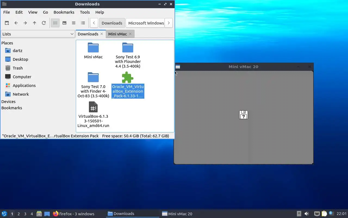
Task: Go forward to the next folder
Action: tap(25, 23)
